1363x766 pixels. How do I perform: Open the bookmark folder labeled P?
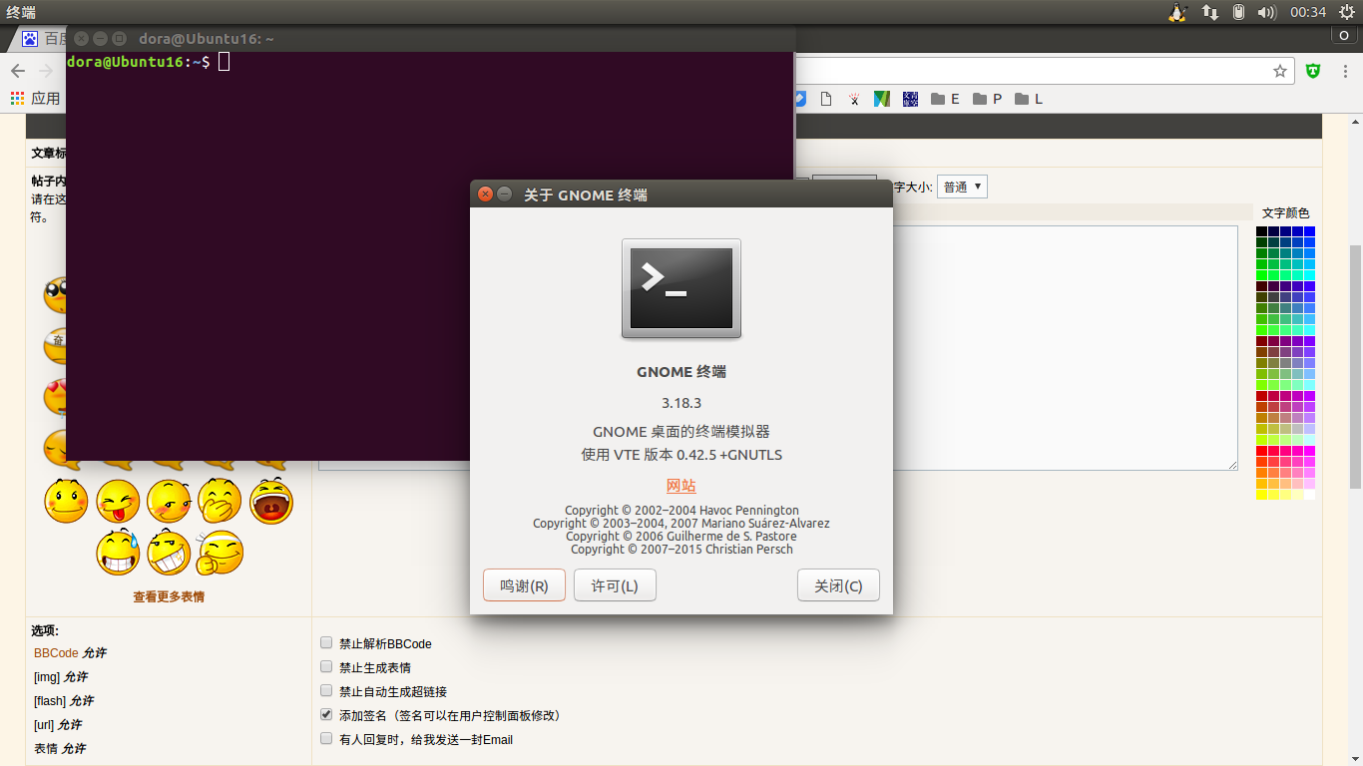(987, 99)
